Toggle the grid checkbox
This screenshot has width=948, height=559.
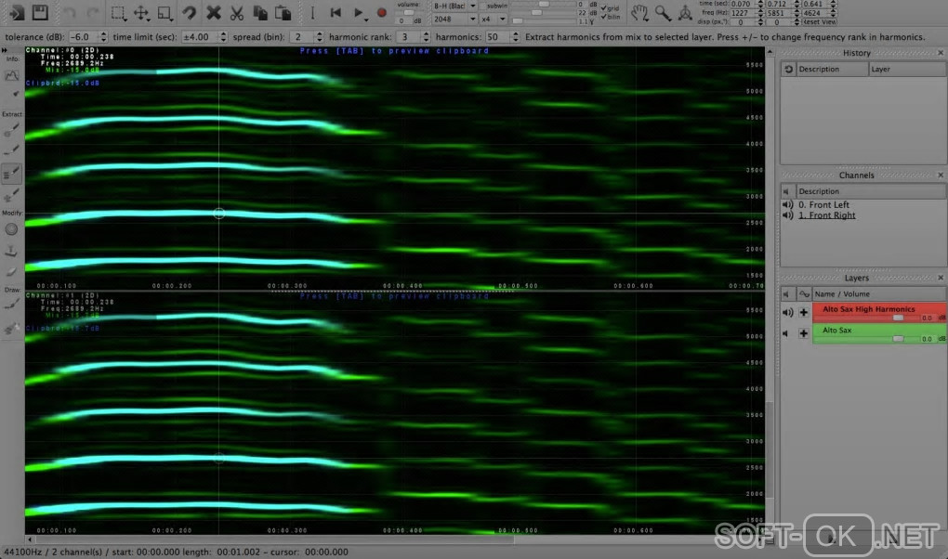[604, 9]
